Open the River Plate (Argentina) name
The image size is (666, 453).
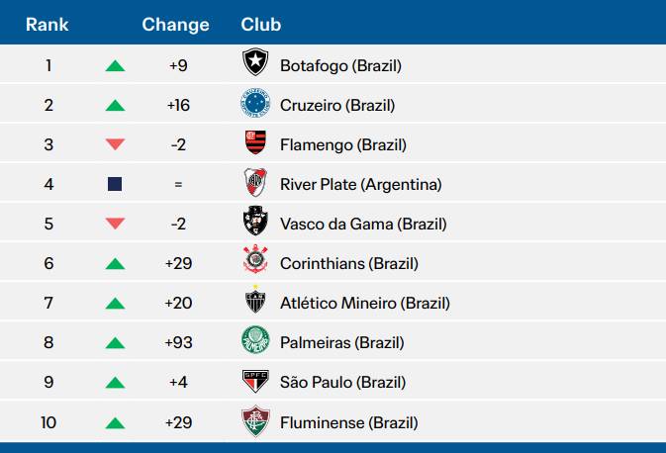[360, 185]
